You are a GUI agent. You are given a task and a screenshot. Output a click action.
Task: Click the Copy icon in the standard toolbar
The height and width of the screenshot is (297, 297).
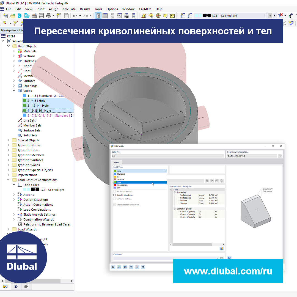[x=66, y=15]
